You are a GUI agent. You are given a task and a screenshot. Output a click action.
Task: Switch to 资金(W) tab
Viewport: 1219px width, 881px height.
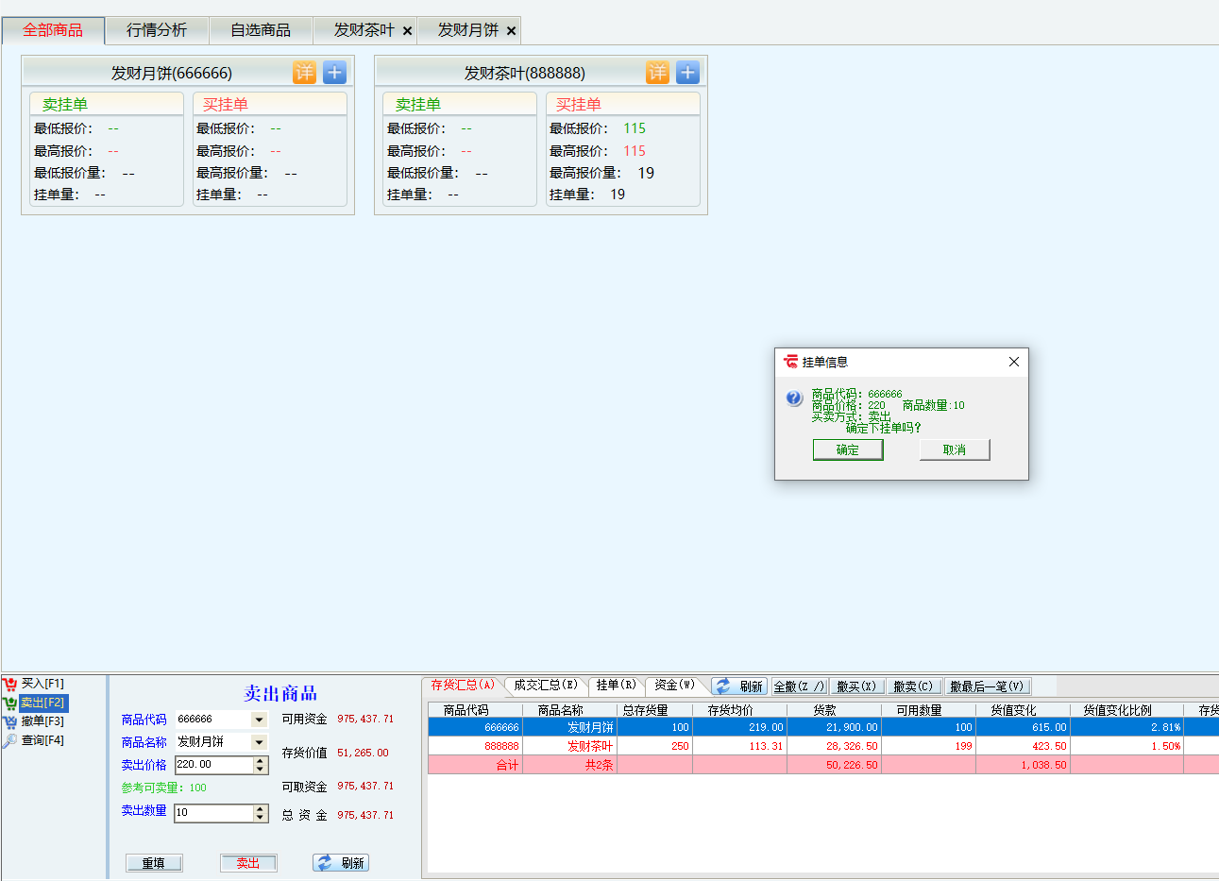tap(674, 685)
